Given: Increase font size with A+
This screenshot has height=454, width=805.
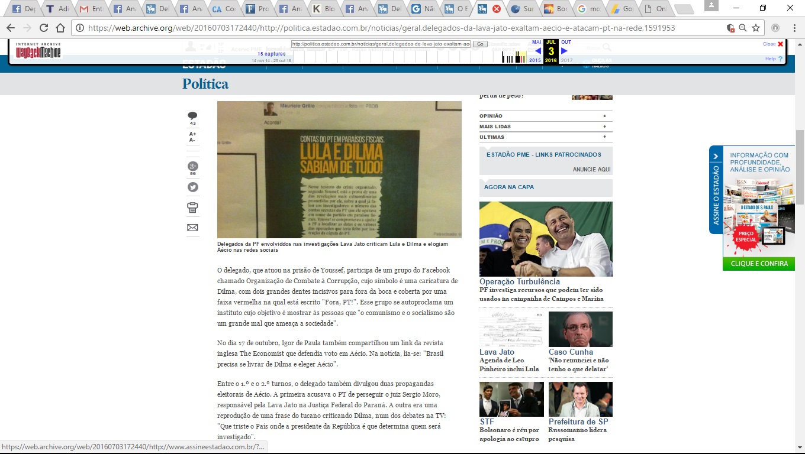Looking at the screenshot, I should click(x=192, y=134).
